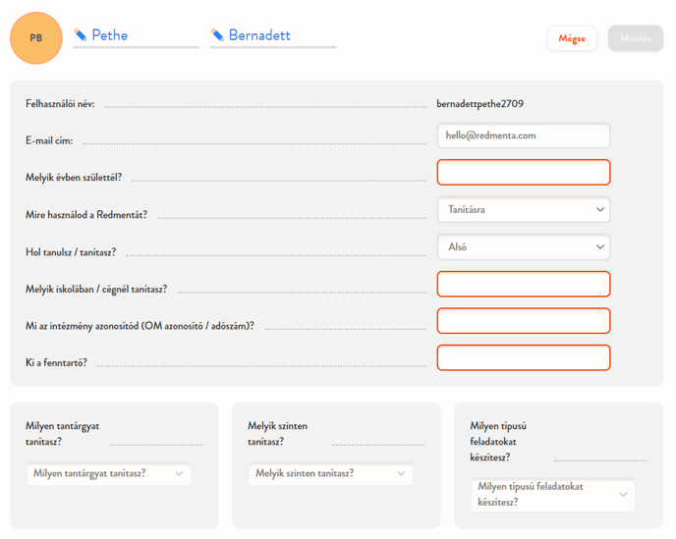Screen dimensions: 676x539
Task: Click the PB profile avatar circle
Action: tap(36, 38)
